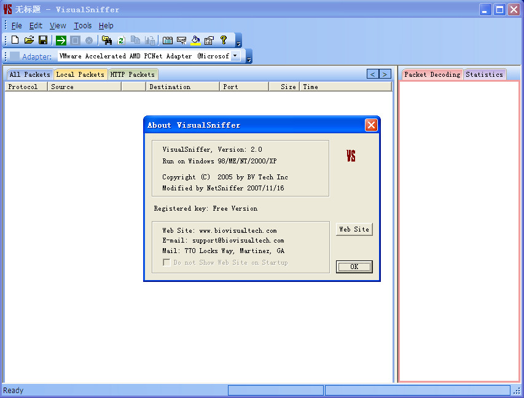The width and height of the screenshot is (524, 398).
Task: Sort by the Protocol column header
Action: pos(26,87)
